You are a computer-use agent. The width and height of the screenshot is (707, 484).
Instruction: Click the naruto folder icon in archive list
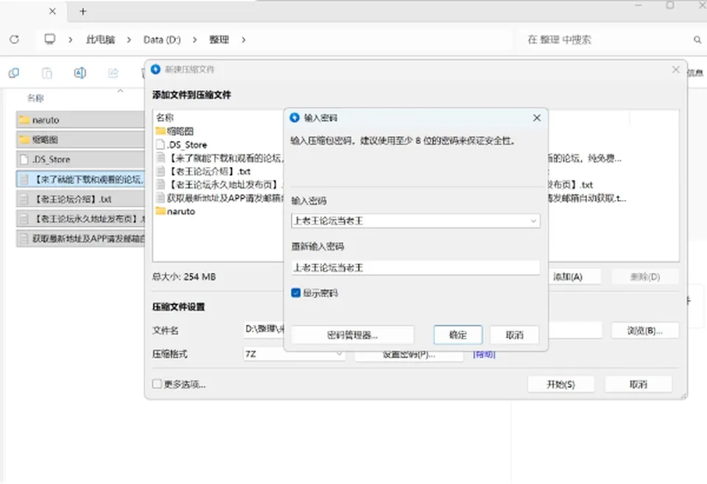[161, 211]
